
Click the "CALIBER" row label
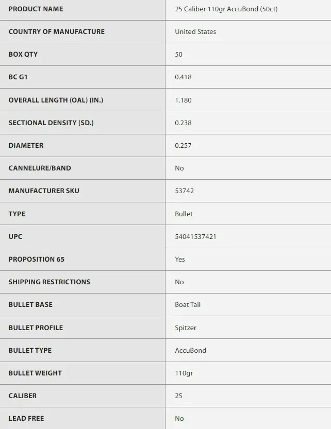pos(23,396)
